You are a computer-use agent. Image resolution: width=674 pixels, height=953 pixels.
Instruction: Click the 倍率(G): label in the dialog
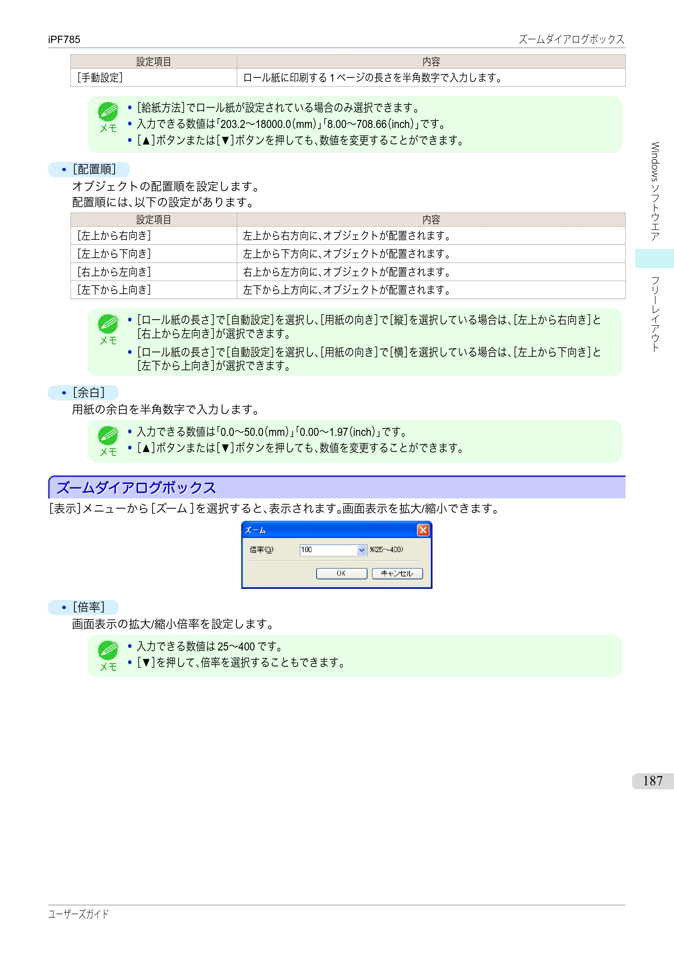[x=262, y=549]
